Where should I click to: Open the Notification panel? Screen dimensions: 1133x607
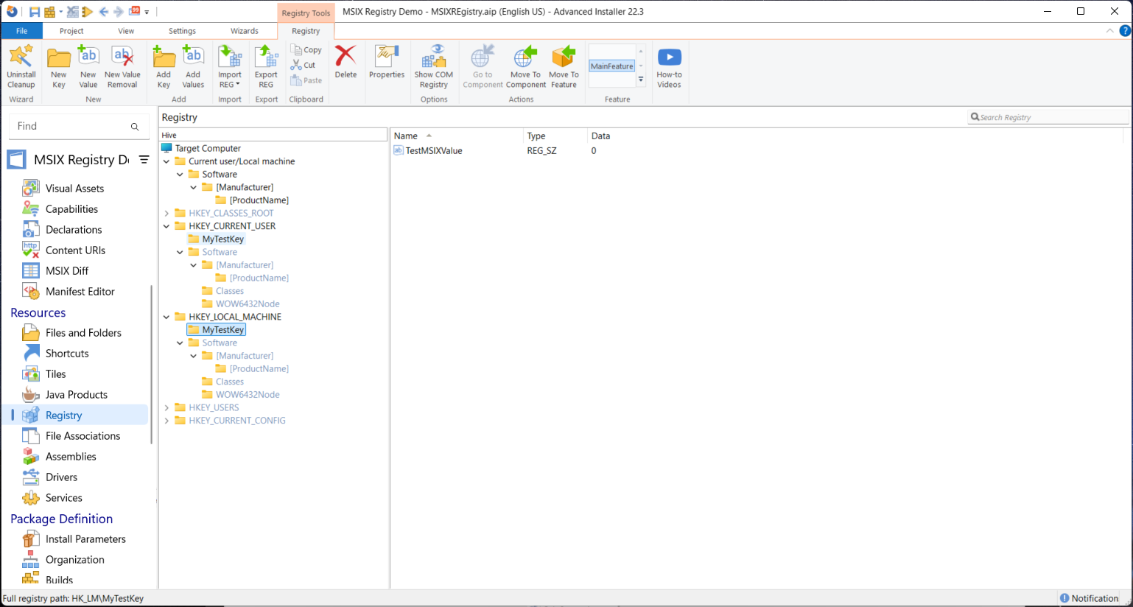tap(1089, 598)
